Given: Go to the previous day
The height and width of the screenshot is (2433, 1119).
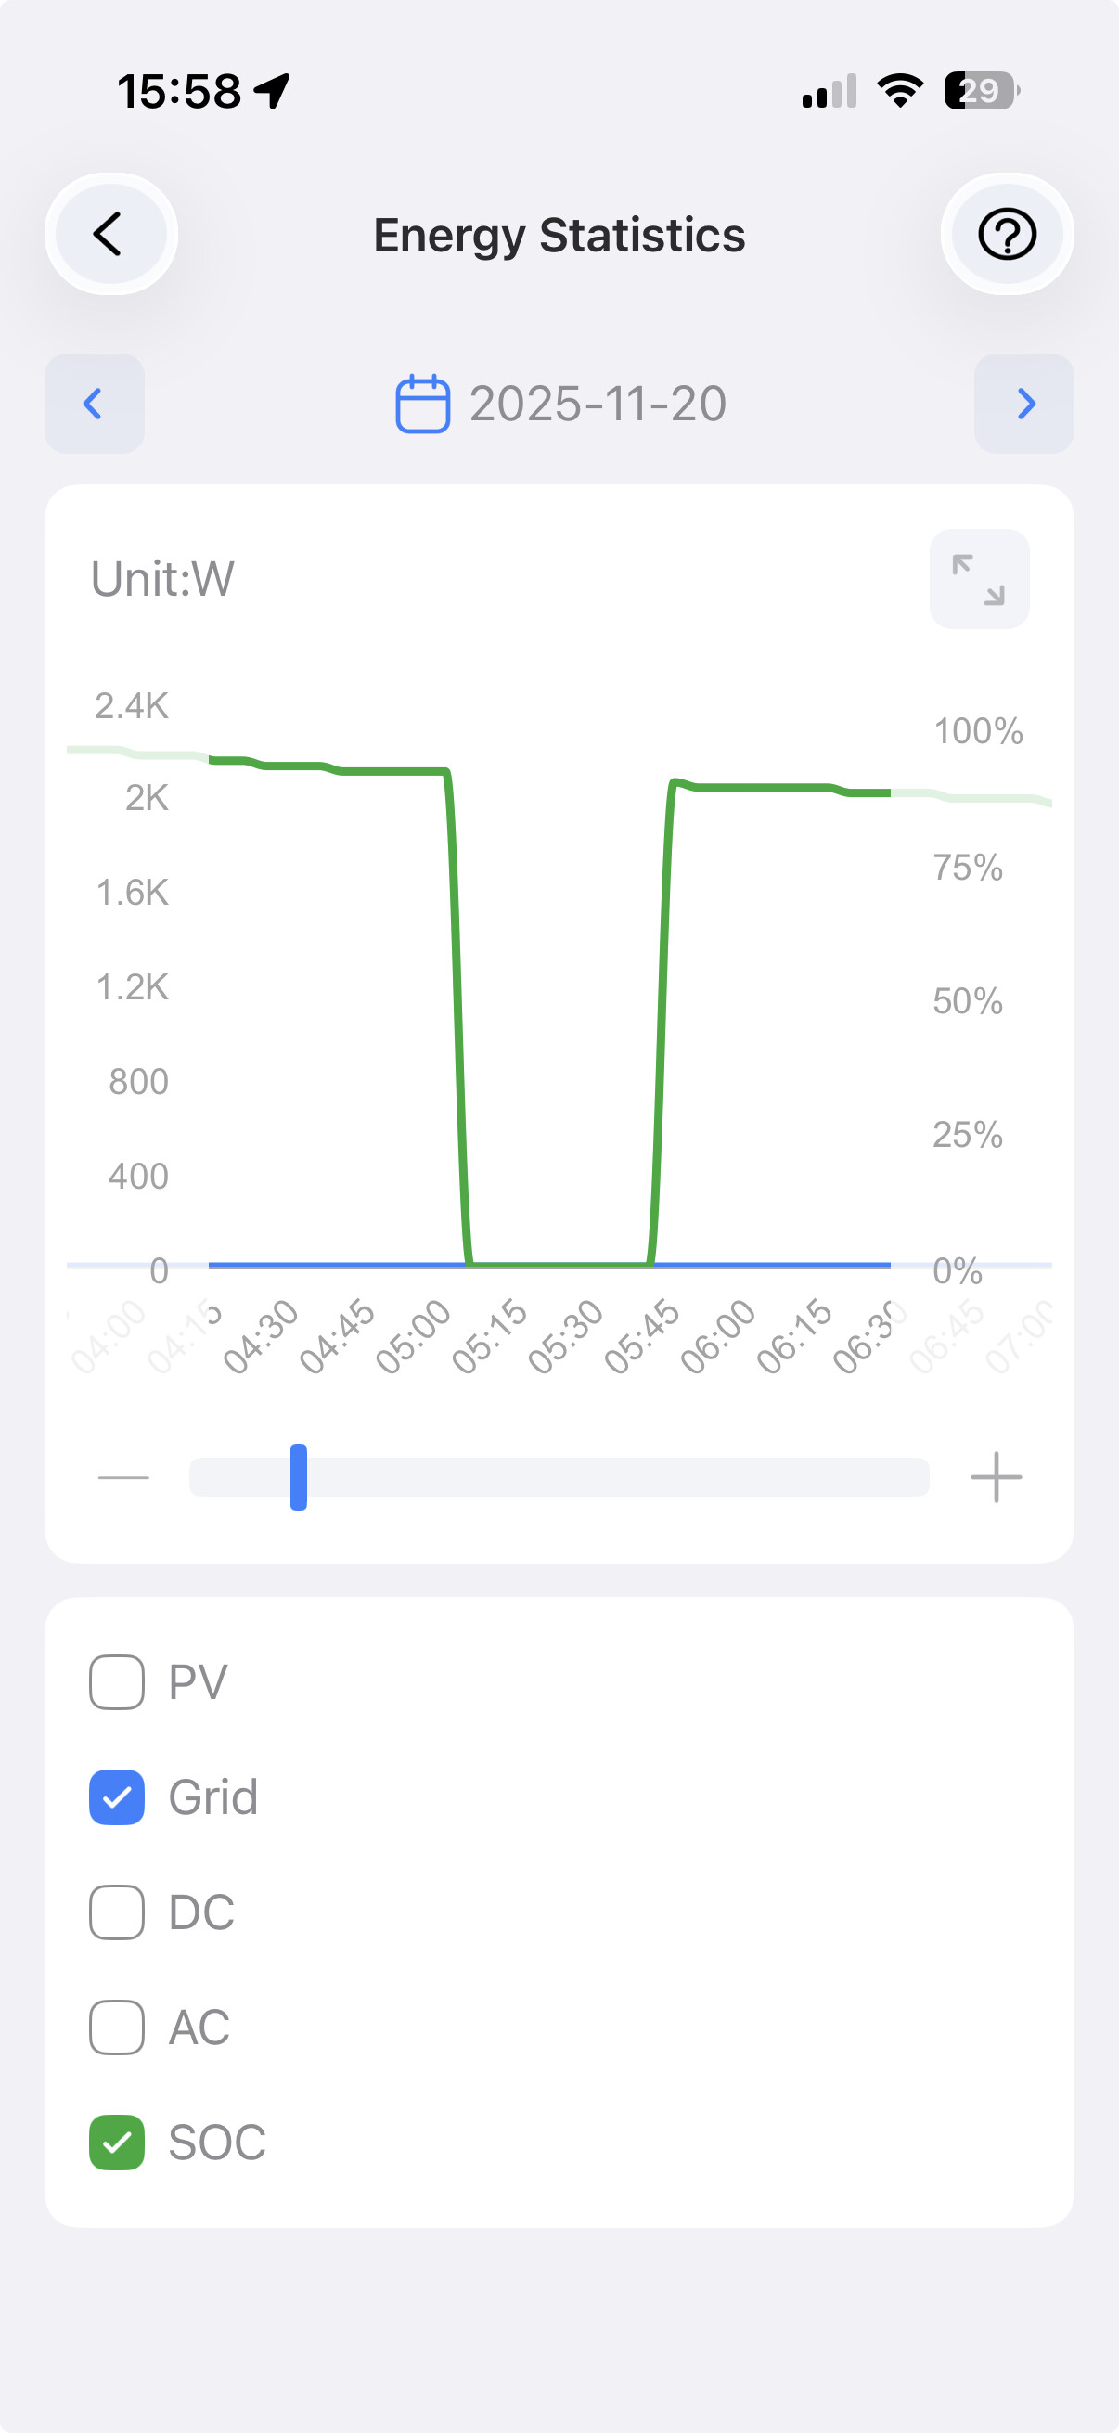Looking at the screenshot, I should click(95, 405).
